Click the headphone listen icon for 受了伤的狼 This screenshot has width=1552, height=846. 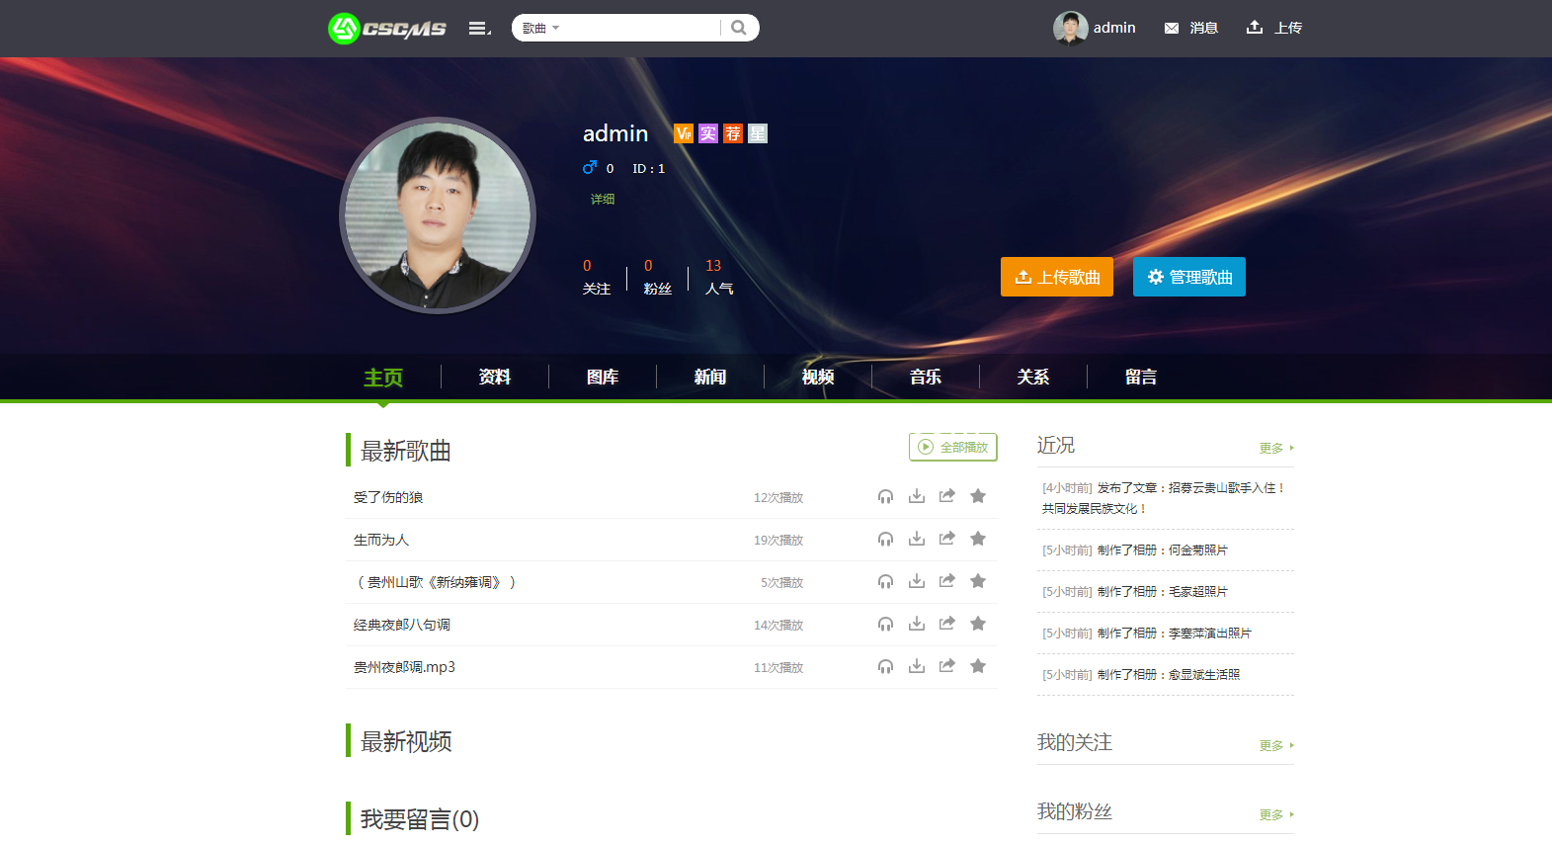pos(885,496)
